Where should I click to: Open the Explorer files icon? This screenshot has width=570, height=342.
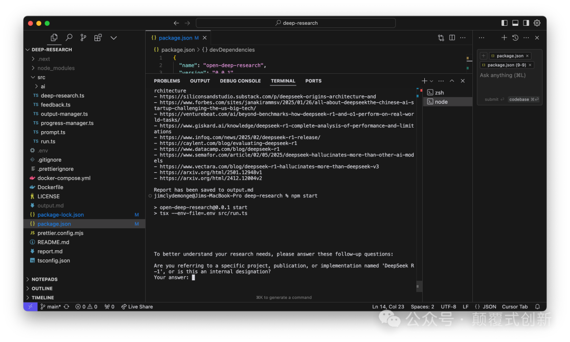click(x=54, y=37)
